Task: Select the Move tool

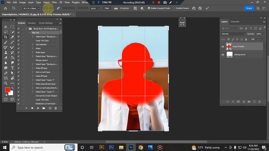Action: 5,27
